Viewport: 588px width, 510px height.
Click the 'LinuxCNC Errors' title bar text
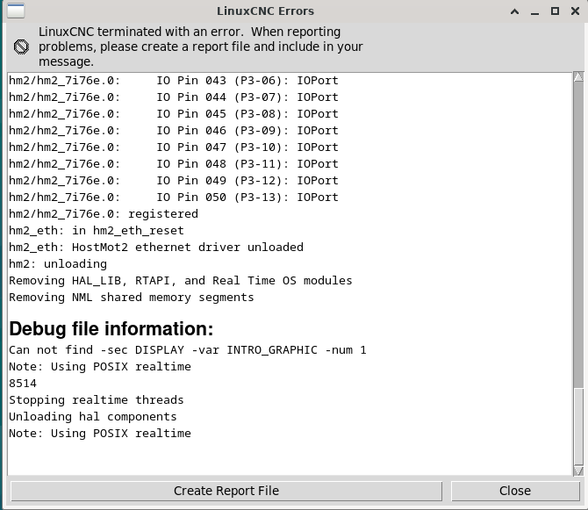[x=266, y=11]
